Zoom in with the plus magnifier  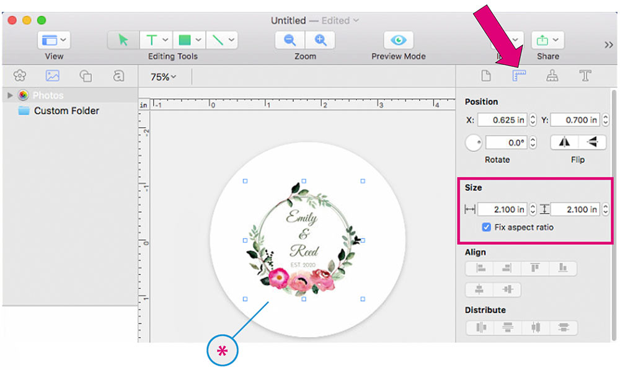point(320,40)
